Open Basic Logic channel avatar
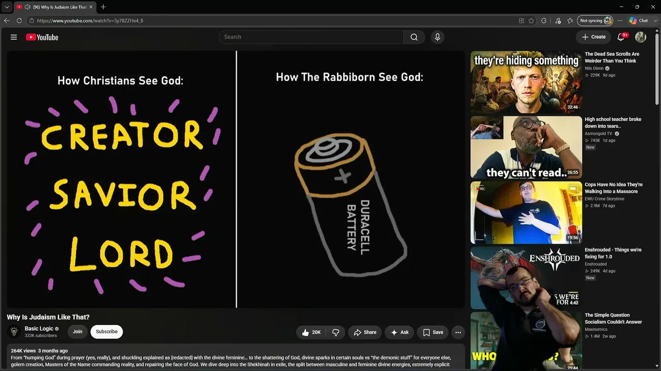Viewport: 661px width, 371px height. [14, 331]
